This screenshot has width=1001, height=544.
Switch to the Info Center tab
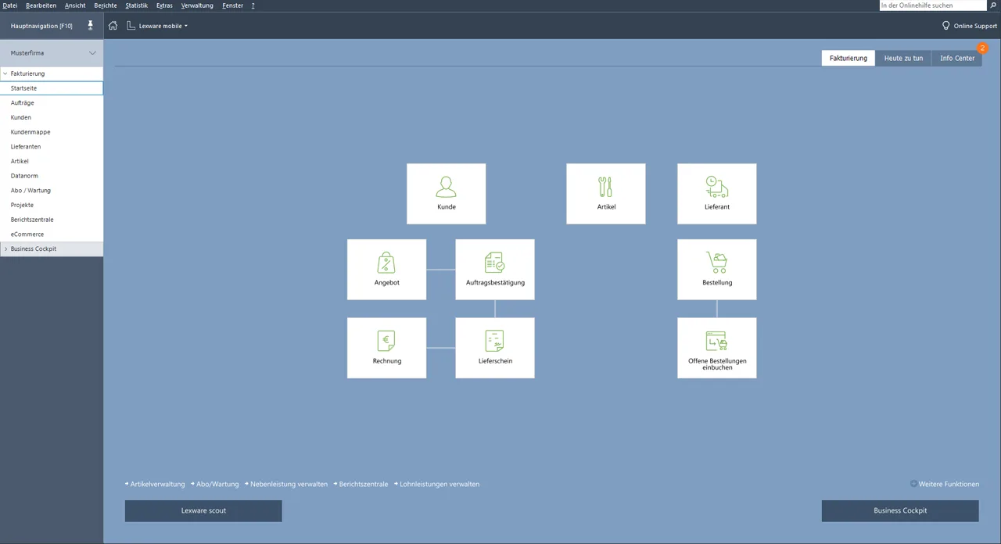tap(957, 58)
